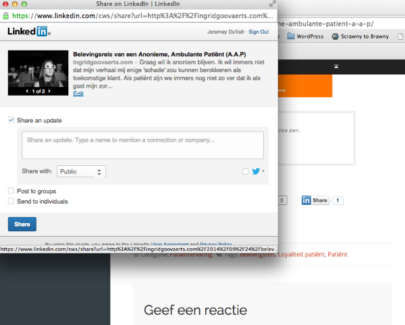Enable the Twitter sharing checkbox
The width and height of the screenshot is (405, 325).
[246, 171]
